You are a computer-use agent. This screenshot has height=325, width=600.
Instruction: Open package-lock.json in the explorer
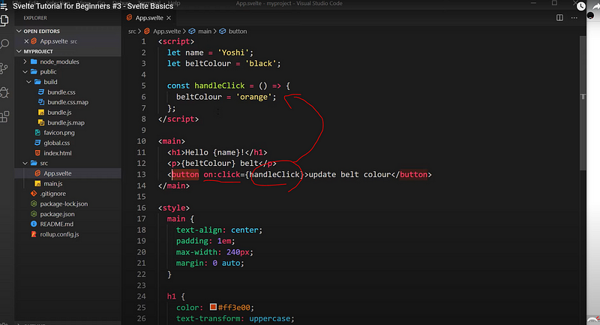tap(64, 203)
